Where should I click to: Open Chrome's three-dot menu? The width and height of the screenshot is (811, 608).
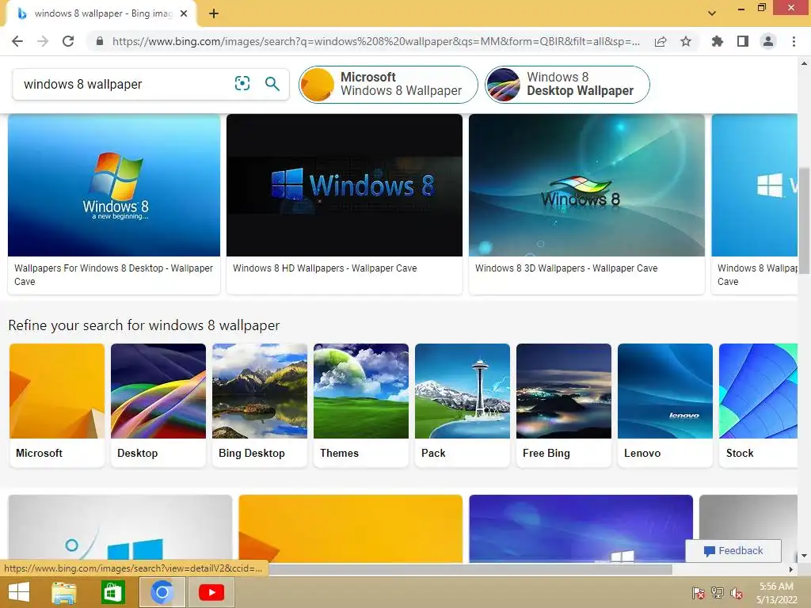click(794, 41)
